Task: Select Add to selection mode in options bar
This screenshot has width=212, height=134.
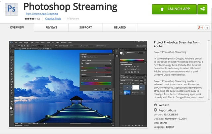Action: click(22, 46)
